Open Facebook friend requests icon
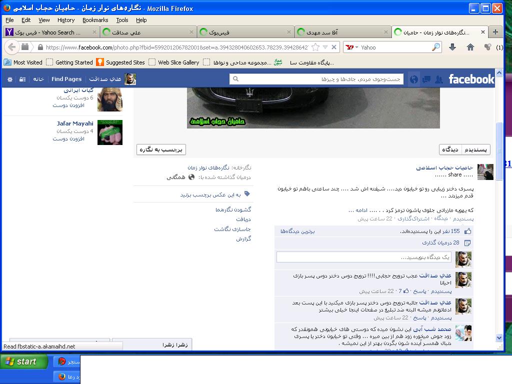Image resolution: width=512 pixels, height=384 pixels. pos(438,79)
